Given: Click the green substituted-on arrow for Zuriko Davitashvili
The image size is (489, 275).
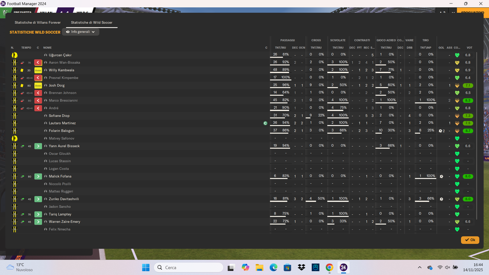Looking at the screenshot, I should [x=38, y=199].
